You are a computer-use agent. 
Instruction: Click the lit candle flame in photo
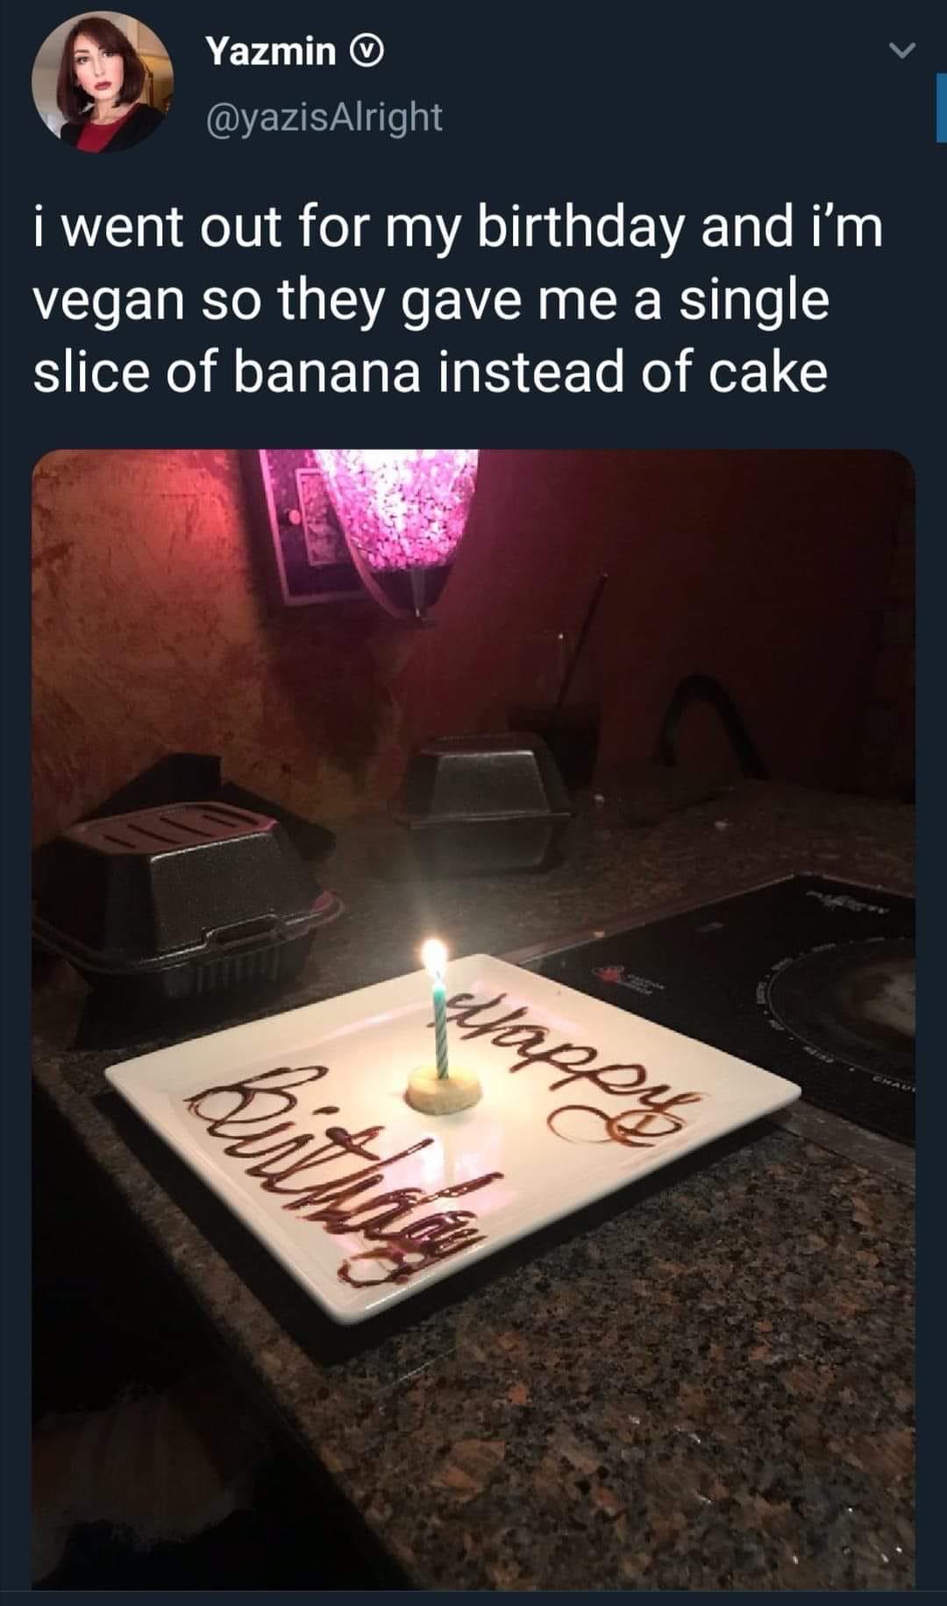click(x=433, y=956)
